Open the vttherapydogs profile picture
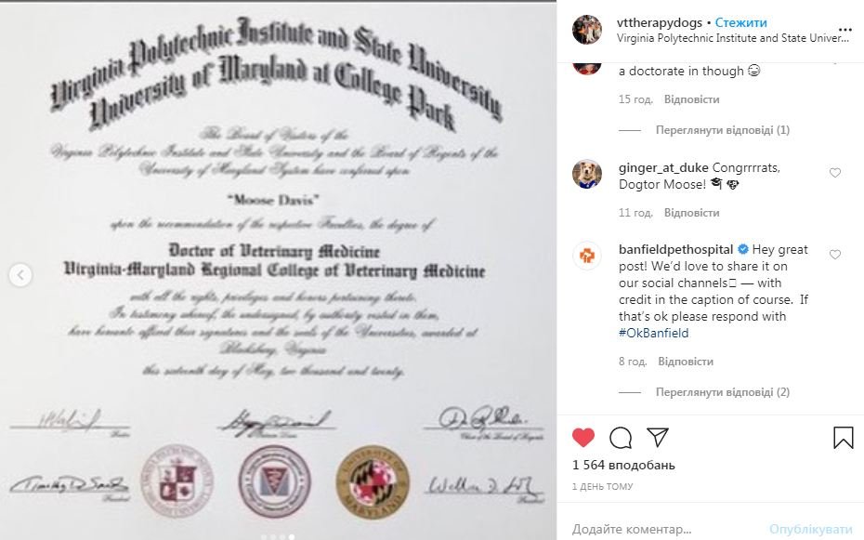This screenshot has width=864, height=540. point(587,30)
